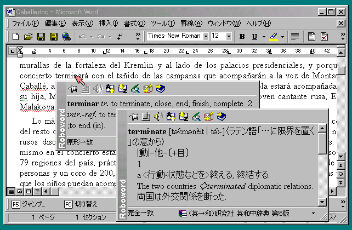352x230 pixels.
Task: Switch to Normal view button
Action: [x=11, y=192]
